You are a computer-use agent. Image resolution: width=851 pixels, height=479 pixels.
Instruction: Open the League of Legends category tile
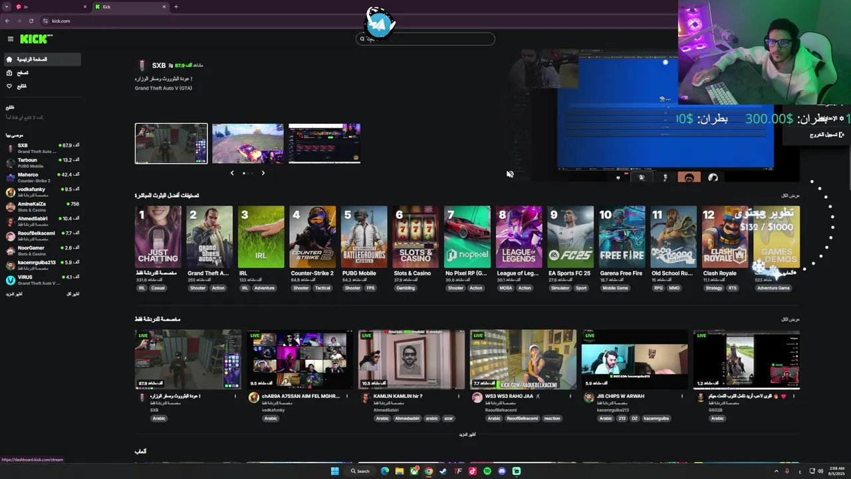[519, 237]
